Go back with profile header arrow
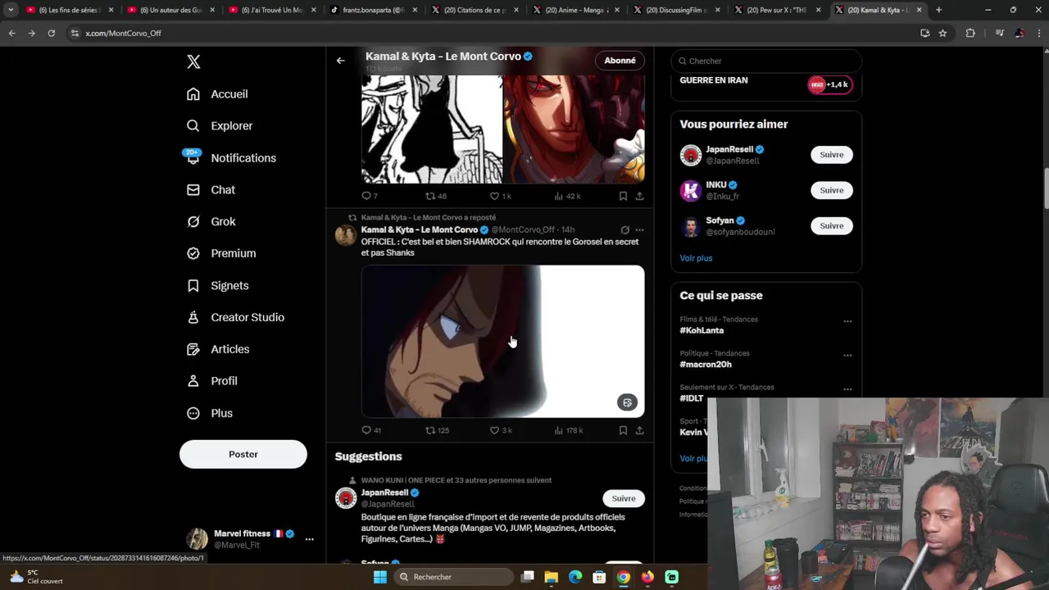The image size is (1049, 590). click(x=340, y=61)
